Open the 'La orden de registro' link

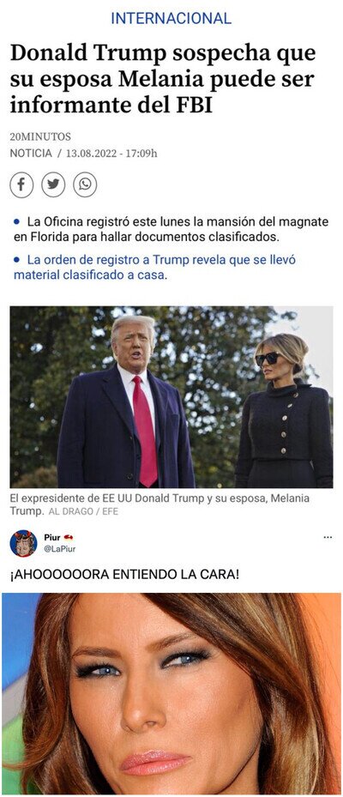[155, 268]
